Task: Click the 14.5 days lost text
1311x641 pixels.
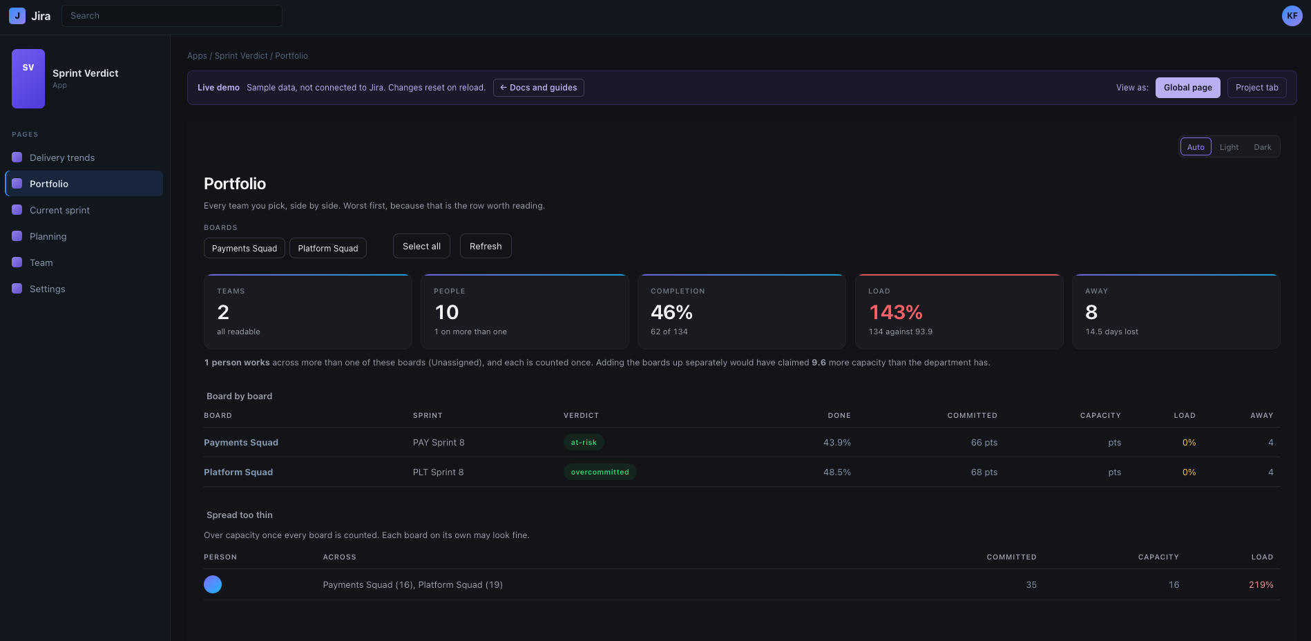Action: [x=1112, y=332]
